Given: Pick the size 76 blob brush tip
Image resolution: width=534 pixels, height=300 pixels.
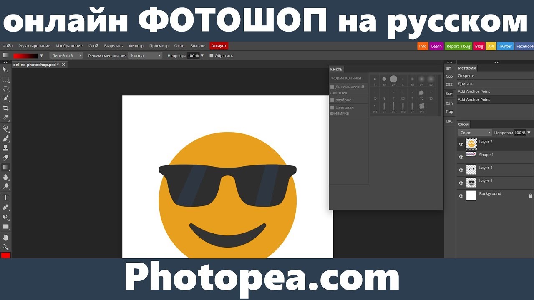Looking at the screenshot, I should 421,93.
